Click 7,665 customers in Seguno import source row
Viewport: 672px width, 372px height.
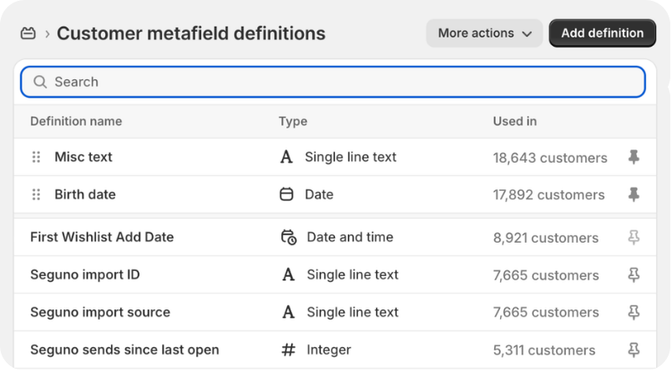coord(546,313)
